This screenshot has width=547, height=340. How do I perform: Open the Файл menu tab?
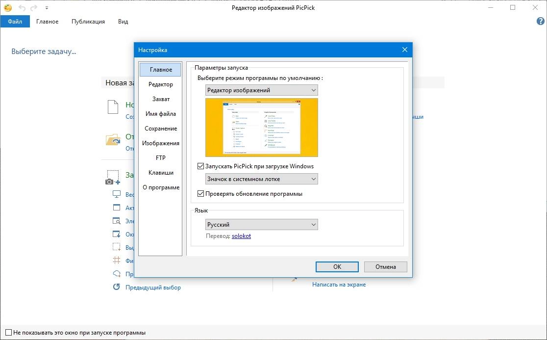point(15,21)
